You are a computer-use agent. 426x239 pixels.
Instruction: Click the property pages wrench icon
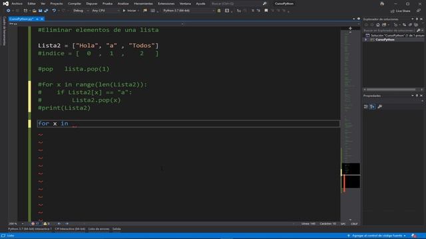(x=380, y=107)
